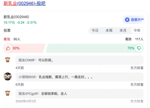Click the green 70% bearish vote bar
The height and width of the screenshot is (108, 150).
click(x=94, y=48)
